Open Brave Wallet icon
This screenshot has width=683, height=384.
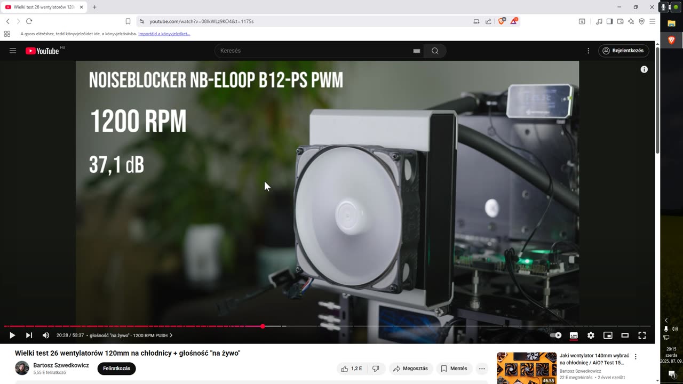click(x=620, y=21)
